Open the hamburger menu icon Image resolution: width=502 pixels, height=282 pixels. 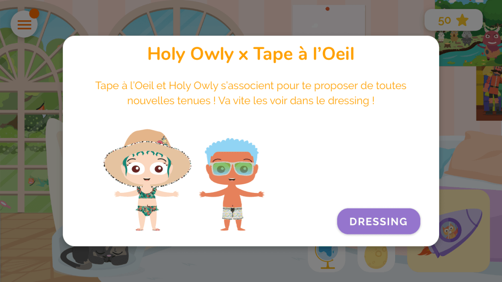(x=24, y=24)
